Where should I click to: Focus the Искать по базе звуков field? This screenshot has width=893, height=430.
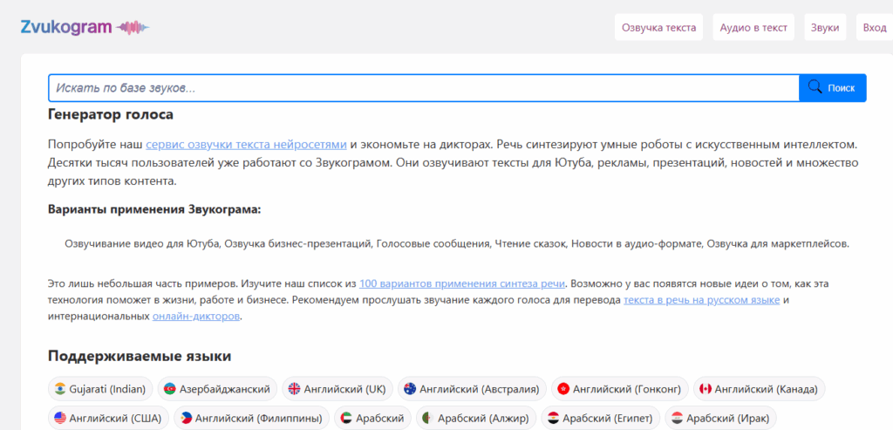click(x=424, y=88)
